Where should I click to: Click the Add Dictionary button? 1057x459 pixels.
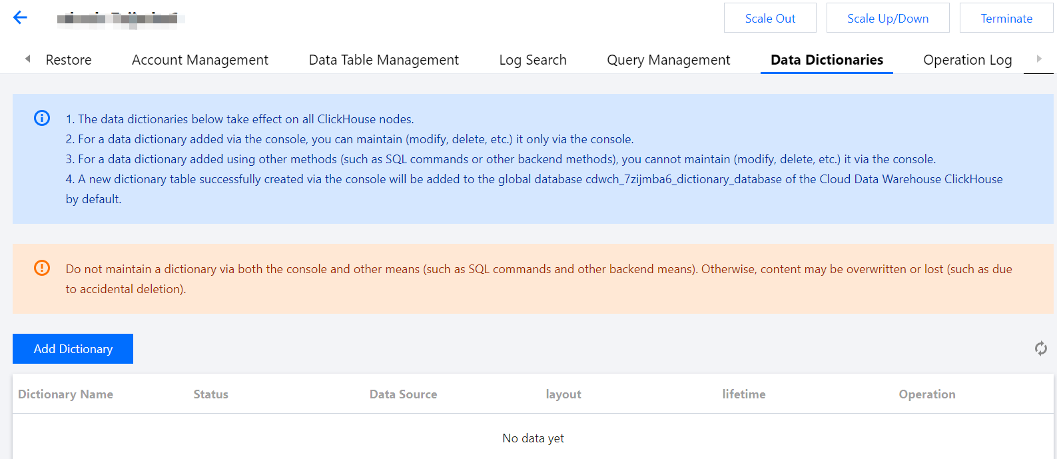click(x=73, y=349)
